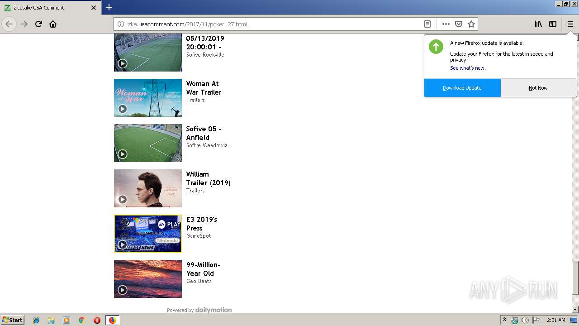Close the Zicutake USA Comment tab
Screen dimensions: 579x326
pos(94,8)
